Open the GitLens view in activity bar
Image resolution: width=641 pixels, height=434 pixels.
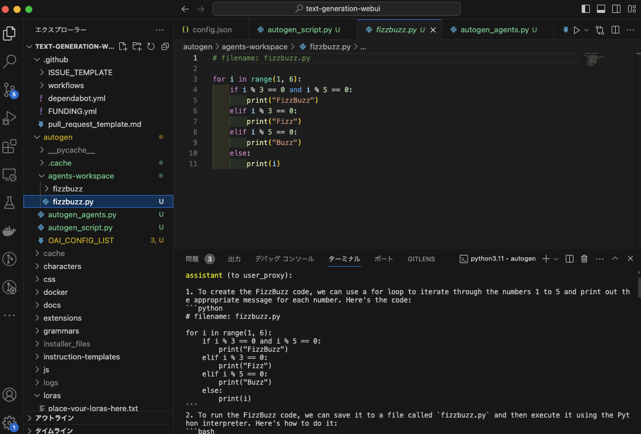click(9, 259)
